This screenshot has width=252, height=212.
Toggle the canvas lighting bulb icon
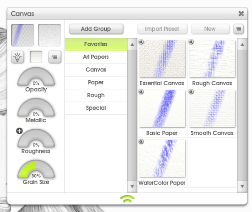coord(18,57)
